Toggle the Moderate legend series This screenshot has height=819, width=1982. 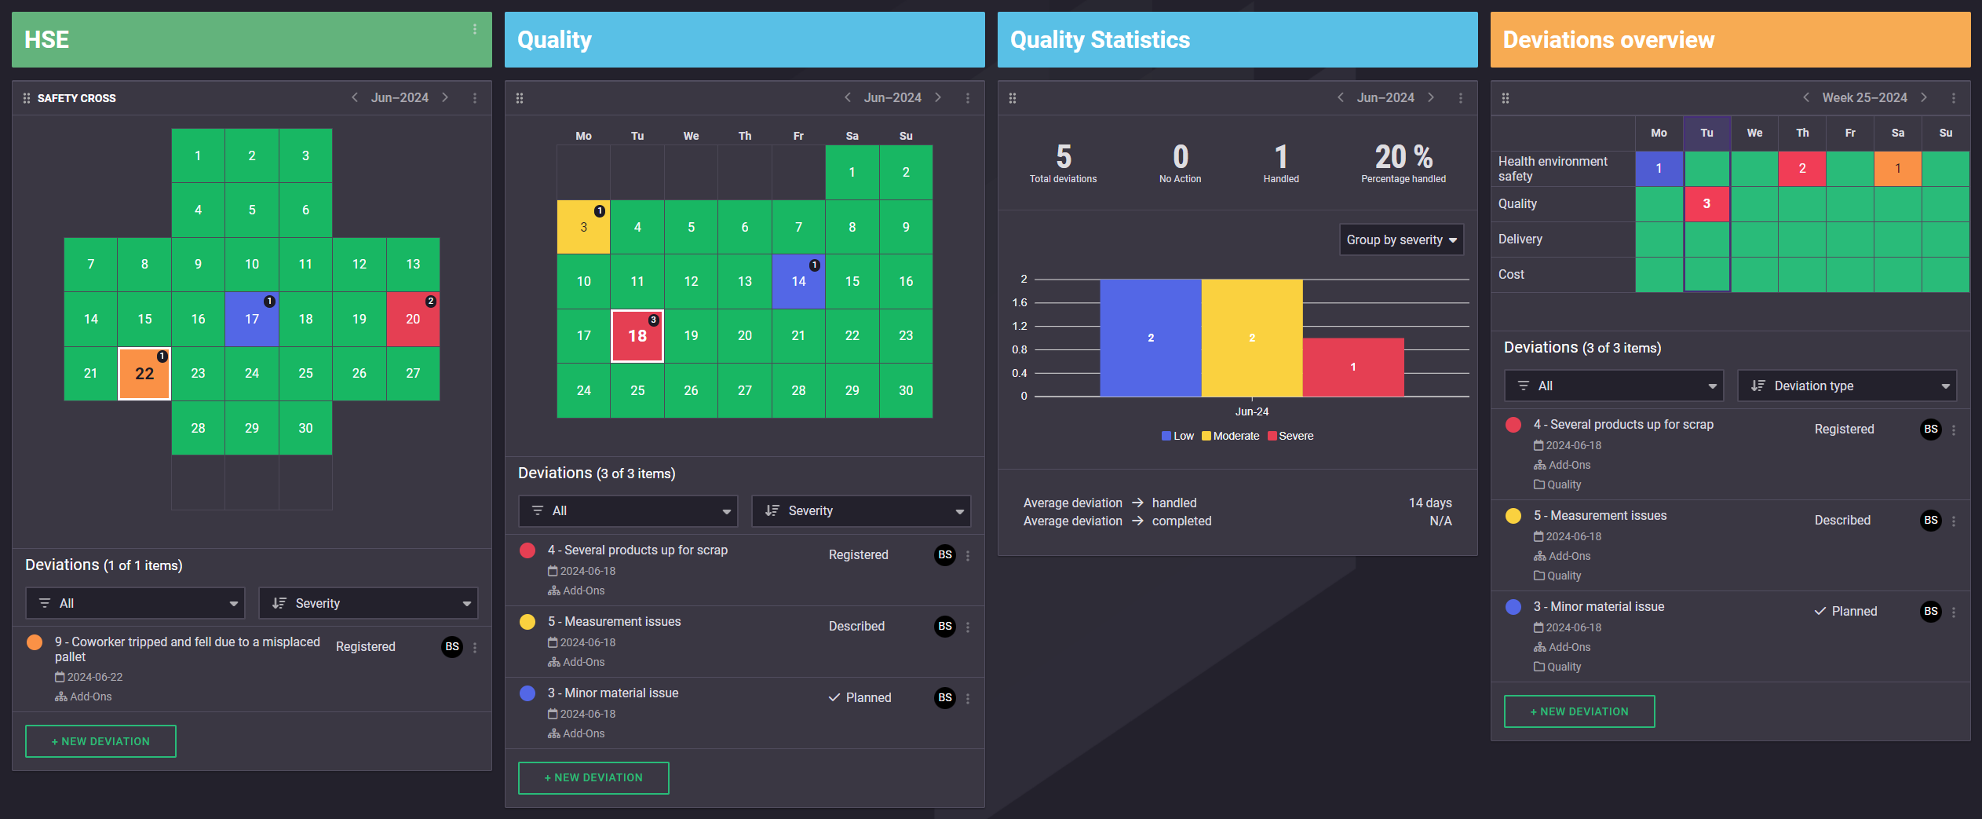pos(1230,436)
